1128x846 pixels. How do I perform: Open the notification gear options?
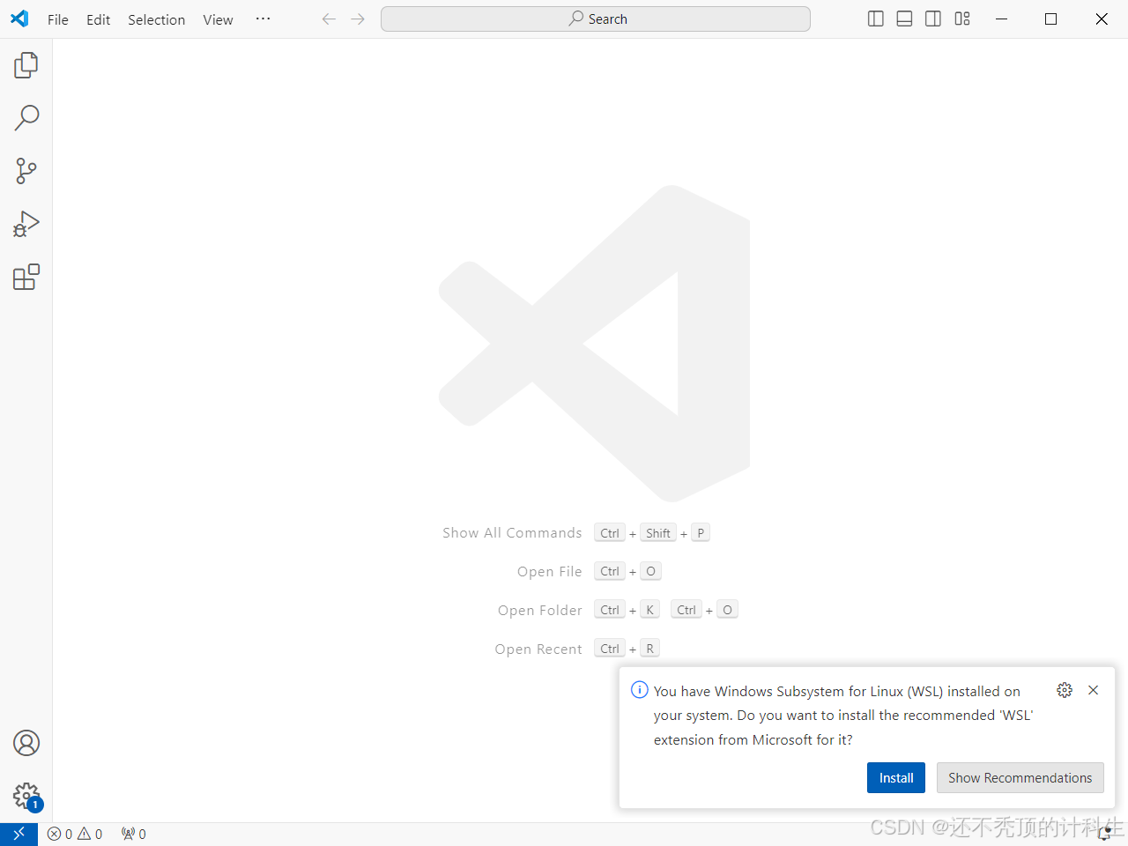pyautogui.click(x=1065, y=690)
